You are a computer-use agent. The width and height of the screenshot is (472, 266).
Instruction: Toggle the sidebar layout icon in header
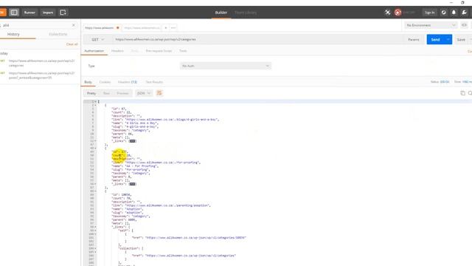(x=14, y=13)
